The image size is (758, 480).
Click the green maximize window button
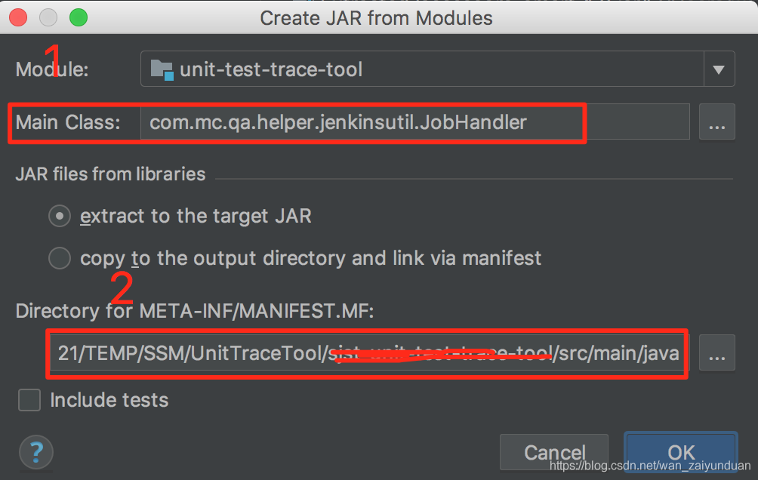pyautogui.click(x=79, y=17)
